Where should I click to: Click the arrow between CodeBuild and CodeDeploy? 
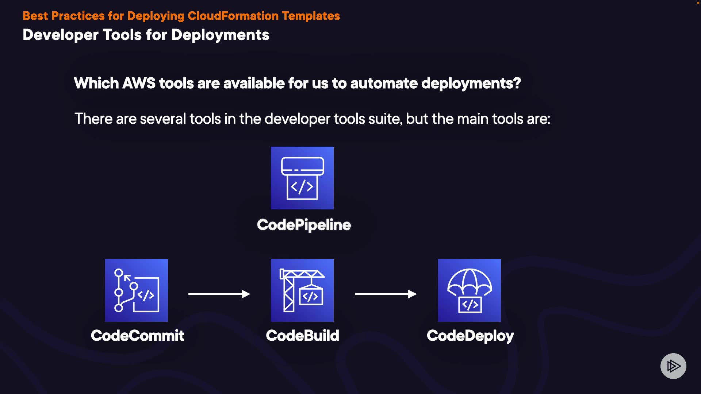coord(386,294)
